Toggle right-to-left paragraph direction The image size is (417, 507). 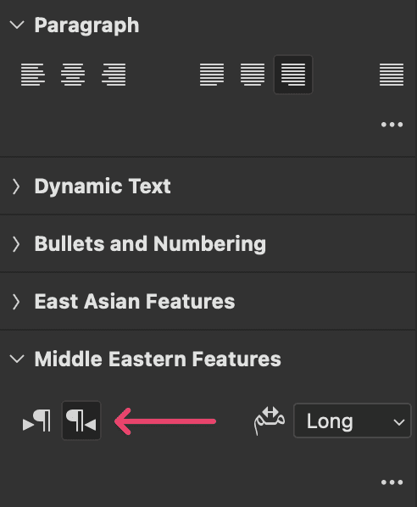coord(81,421)
